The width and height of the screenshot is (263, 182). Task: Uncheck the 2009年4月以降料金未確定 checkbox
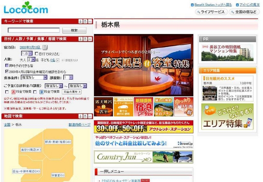click(x=6, y=71)
